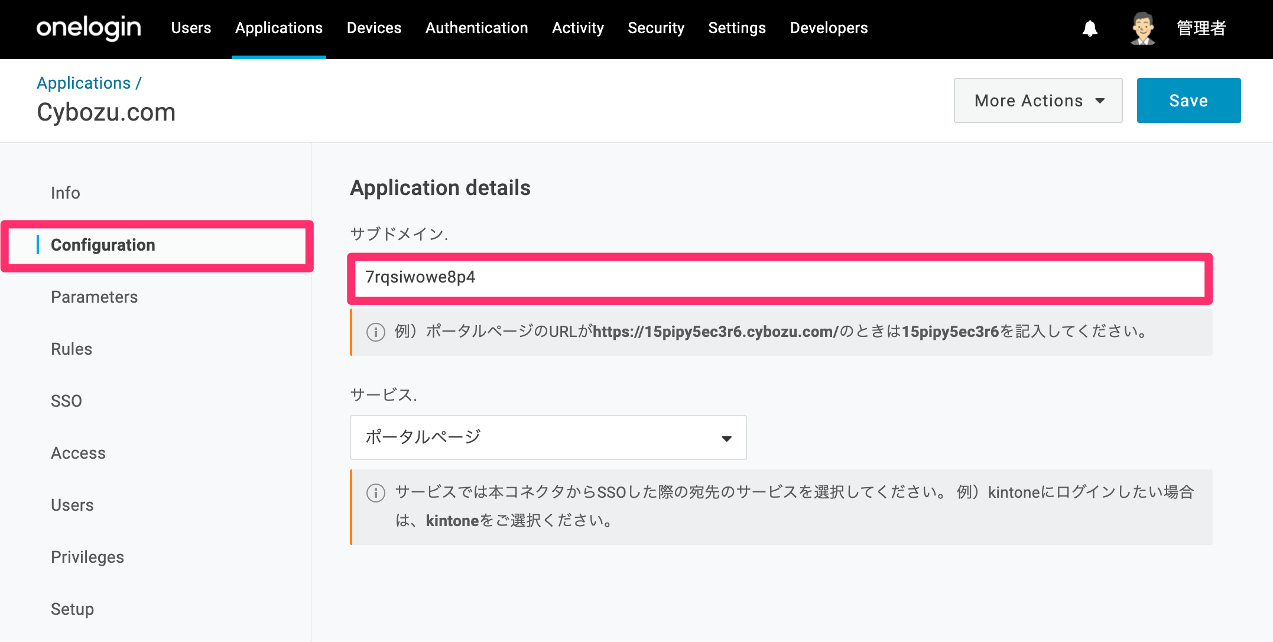This screenshot has height=642, width=1273.
Task: Open the Users menu in the top bar
Action: (191, 28)
